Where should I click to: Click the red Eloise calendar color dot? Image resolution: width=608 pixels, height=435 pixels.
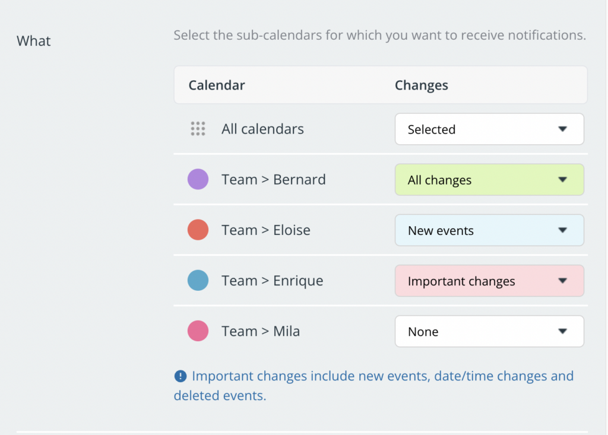[x=198, y=230]
